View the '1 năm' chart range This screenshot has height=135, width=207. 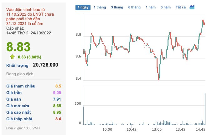(150, 7)
